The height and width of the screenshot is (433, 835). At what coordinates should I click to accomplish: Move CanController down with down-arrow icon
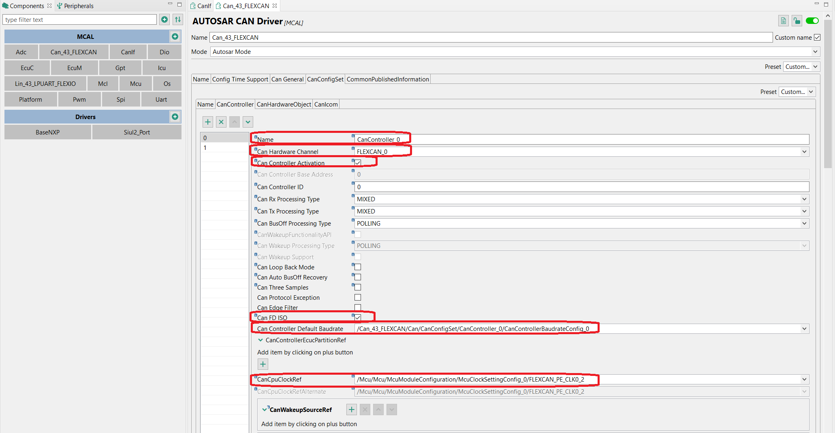pyautogui.click(x=248, y=122)
